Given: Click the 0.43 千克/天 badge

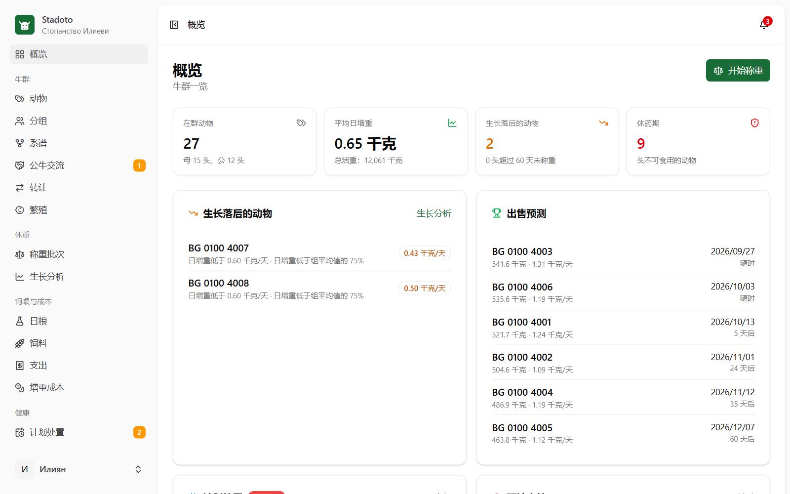Looking at the screenshot, I should 425,253.
